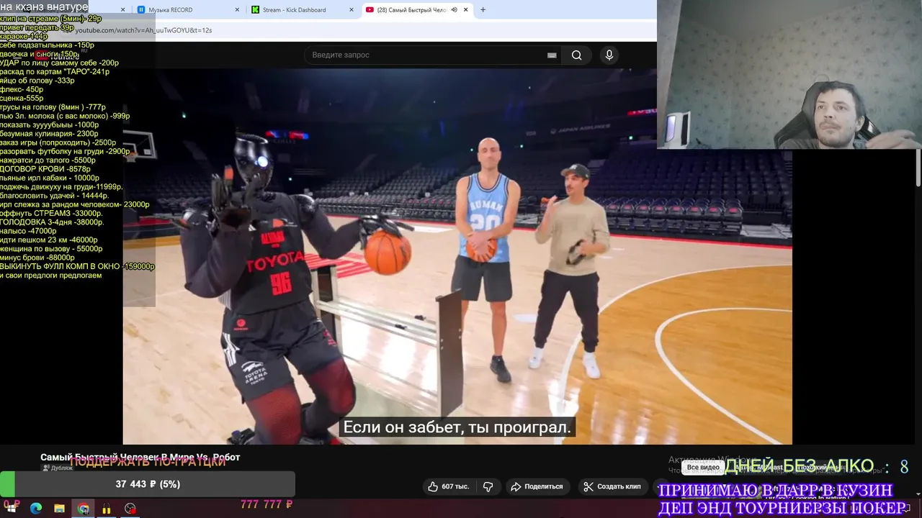Click list item 'минус брови -88000р'

37,258
